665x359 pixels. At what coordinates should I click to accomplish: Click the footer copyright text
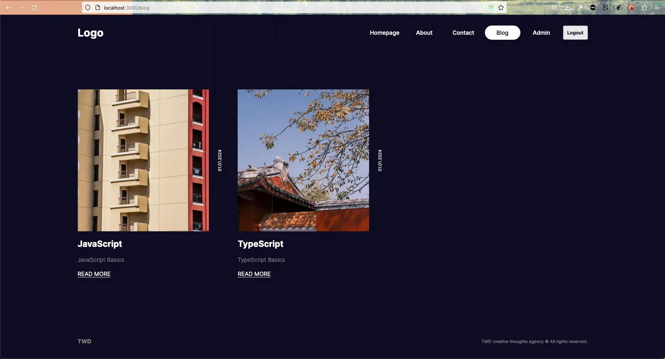[534, 342]
